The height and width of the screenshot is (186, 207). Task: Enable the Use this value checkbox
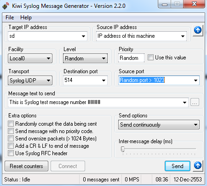click(x=150, y=58)
